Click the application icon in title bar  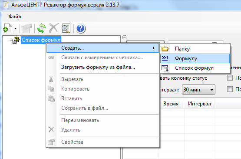6,5
